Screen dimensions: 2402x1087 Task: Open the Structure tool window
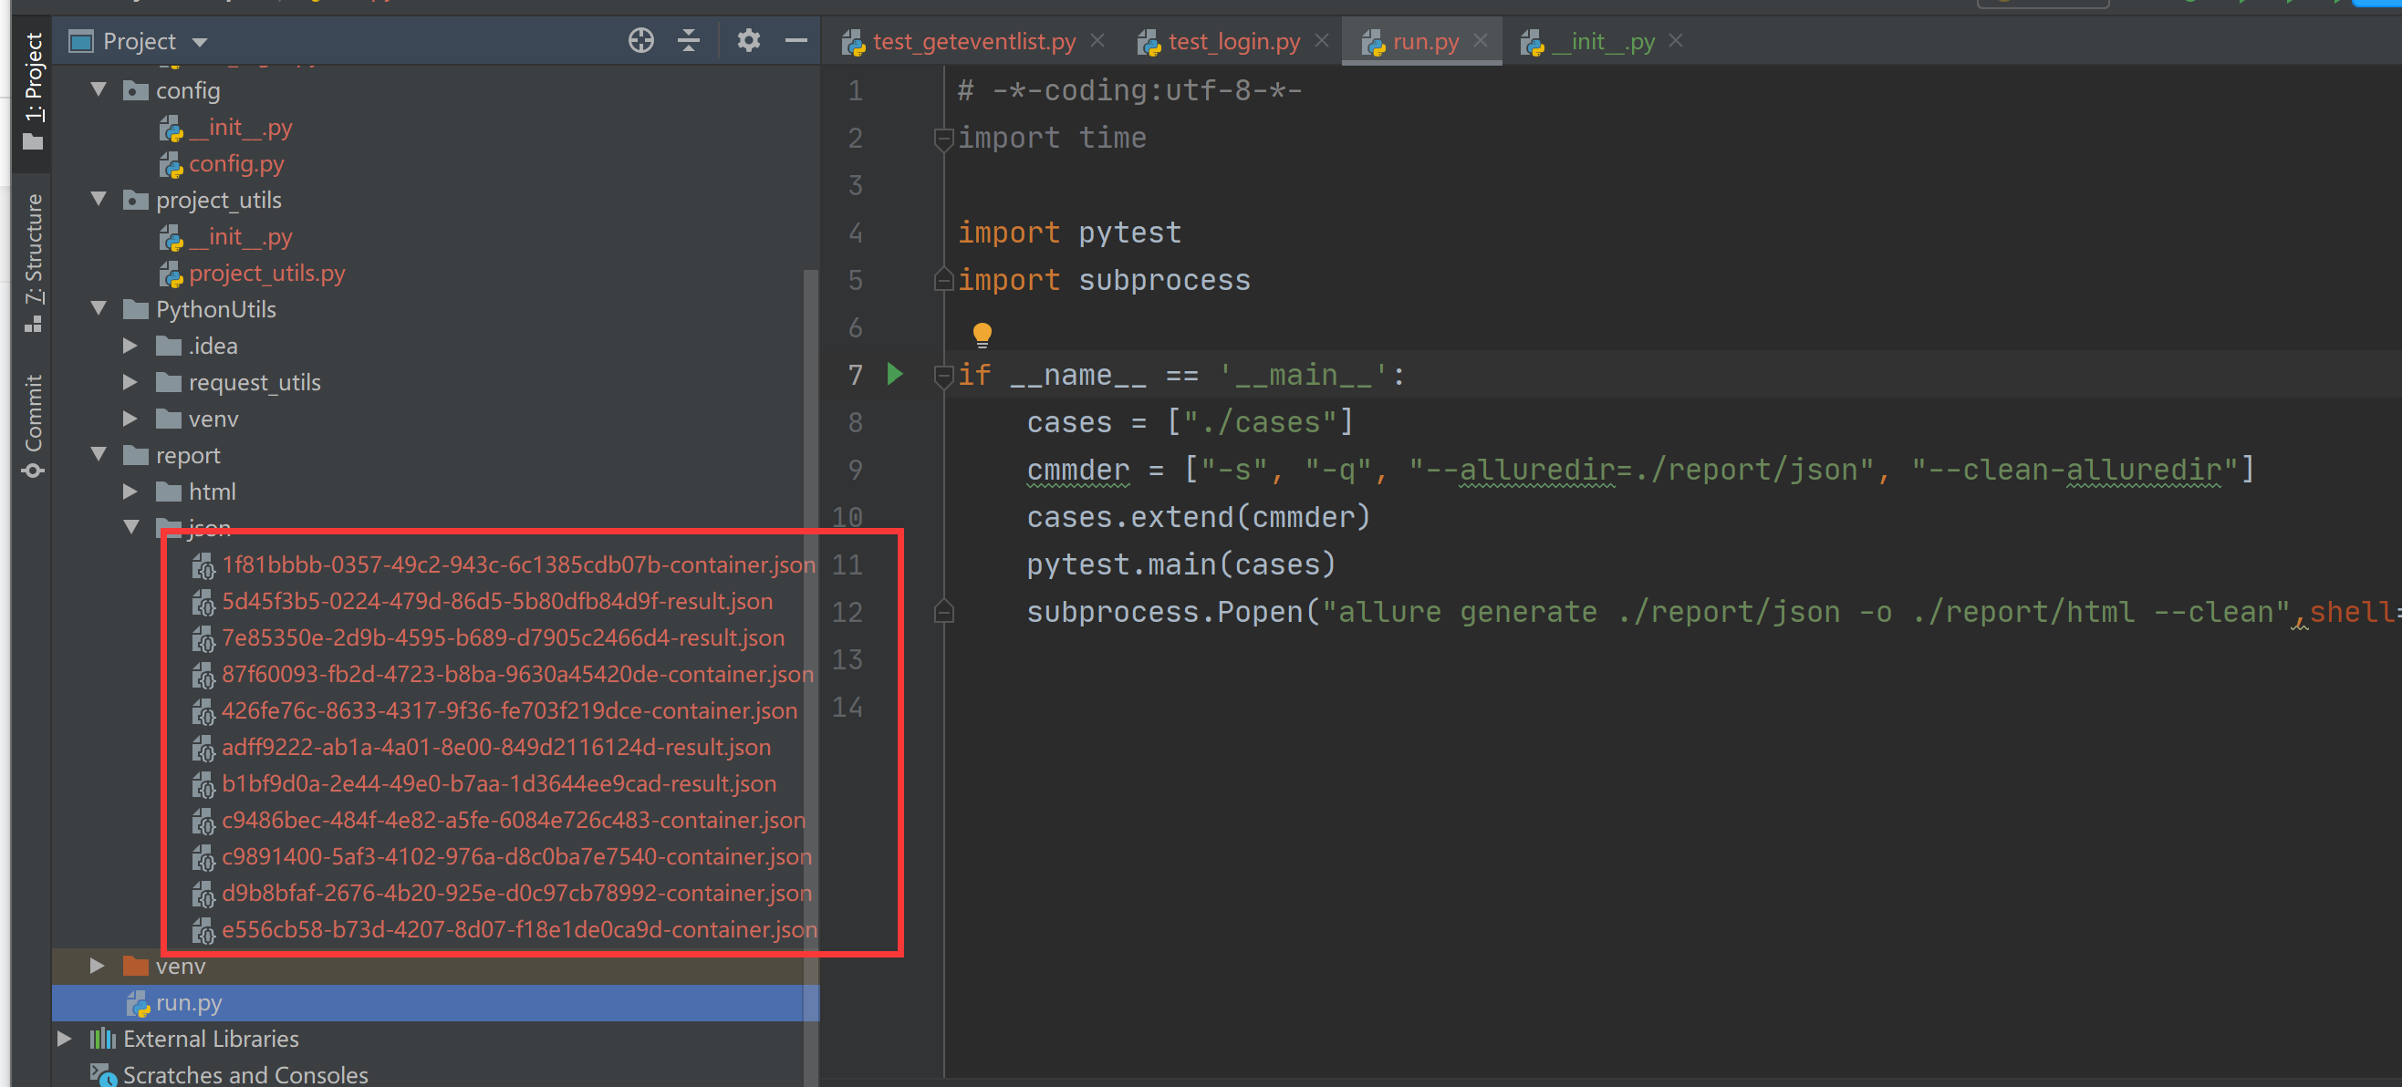tap(34, 261)
